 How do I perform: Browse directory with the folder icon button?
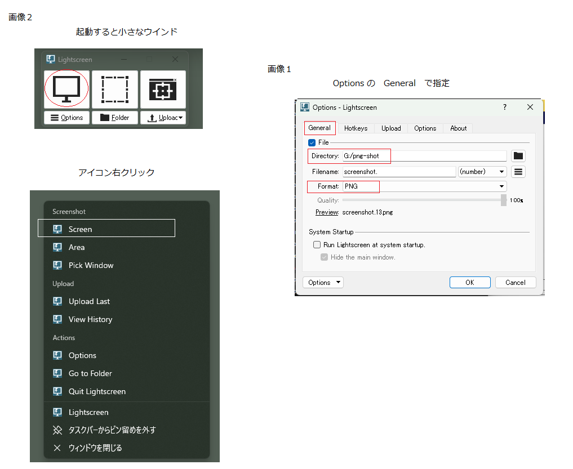[518, 156]
